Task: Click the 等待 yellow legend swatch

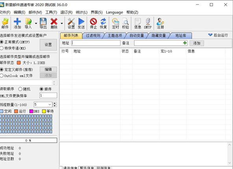Action: (44, 111)
